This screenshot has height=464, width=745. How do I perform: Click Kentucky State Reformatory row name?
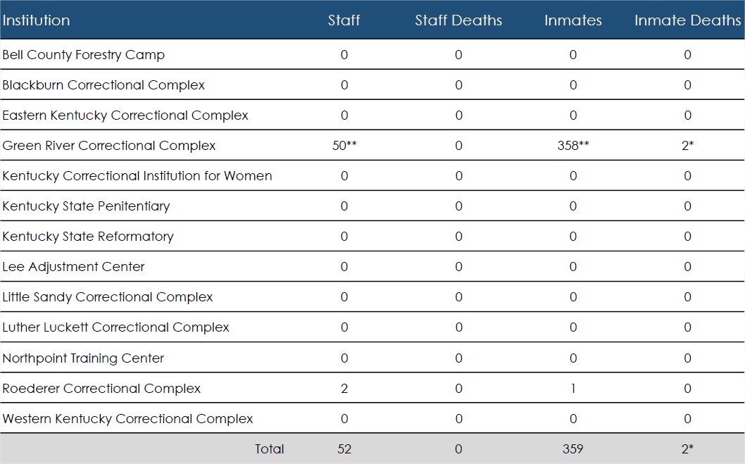pyautogui.click(x=88, y=237)
